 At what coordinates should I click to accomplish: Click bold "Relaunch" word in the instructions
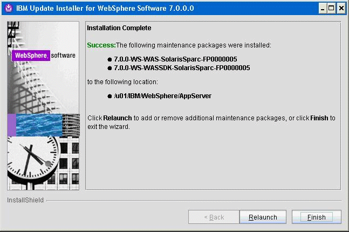tap(118, 118)
